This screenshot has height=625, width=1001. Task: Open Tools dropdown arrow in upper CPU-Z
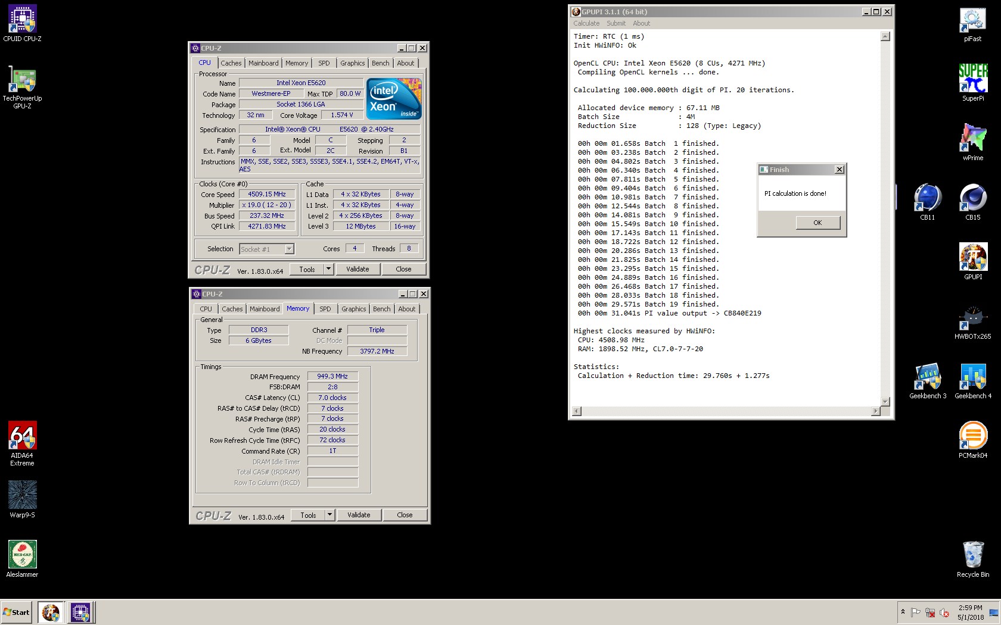pyautogui.click(x=328, y=269)
